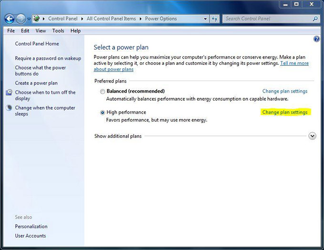Click the Show additional plans label

coord(118,136)
